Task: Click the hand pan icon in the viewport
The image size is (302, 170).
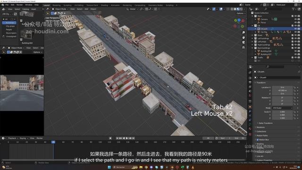Action: [243, 37]
